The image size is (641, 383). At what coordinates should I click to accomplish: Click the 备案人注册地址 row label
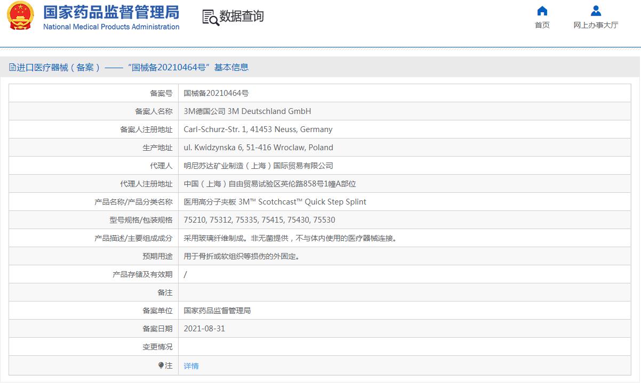pyautogui.click(x=147, y=129)
